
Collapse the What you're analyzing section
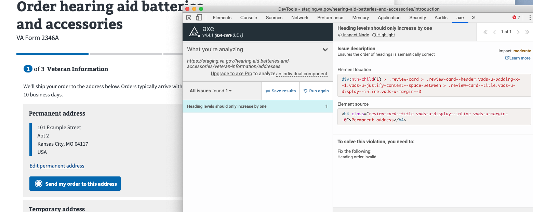tap(325, 50)
